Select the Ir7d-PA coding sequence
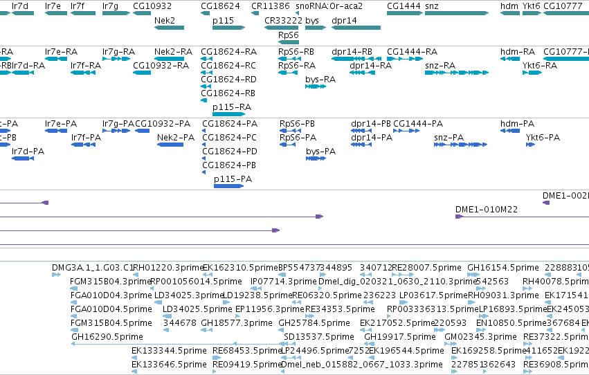Screen dimensions: 589x375 (23, 158)
